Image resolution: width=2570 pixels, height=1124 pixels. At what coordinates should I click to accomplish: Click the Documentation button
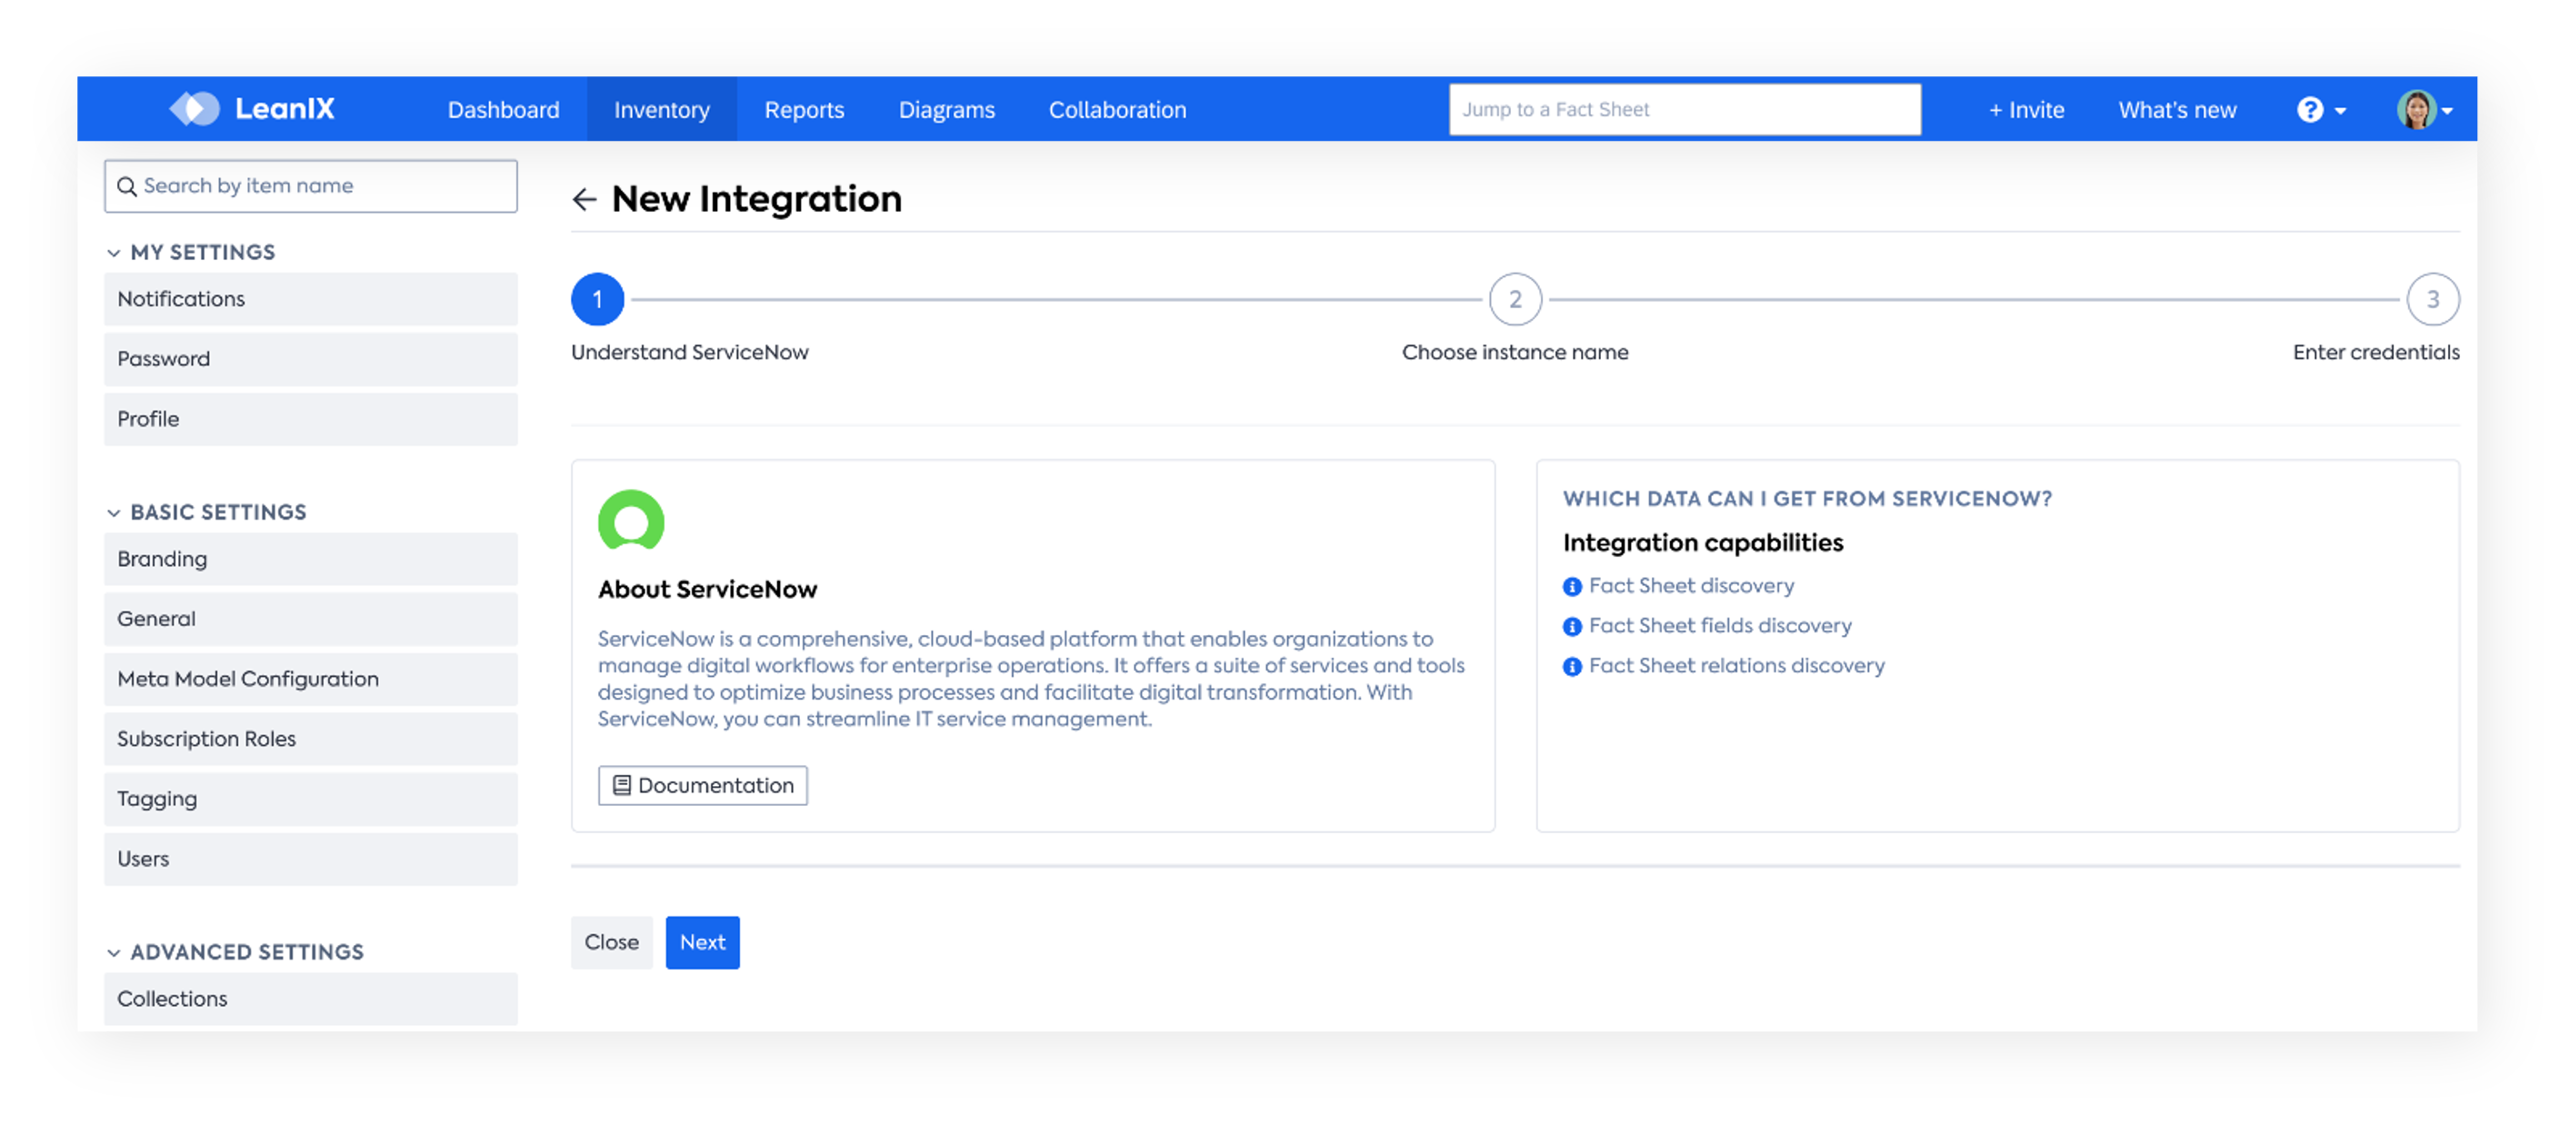(703, 786)
